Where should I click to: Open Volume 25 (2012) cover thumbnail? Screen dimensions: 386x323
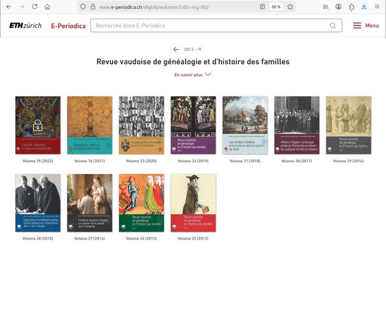coord(193,203)
